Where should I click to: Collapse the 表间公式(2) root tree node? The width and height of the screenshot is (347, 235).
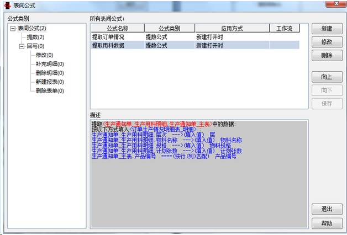tap(13, 28)
